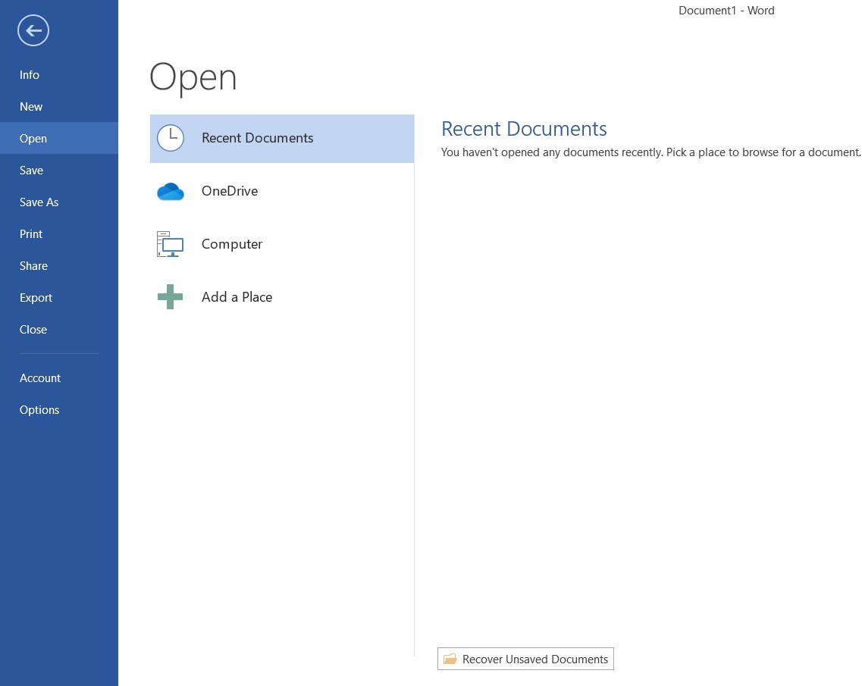This screenshot has width=862, height=686.
Task: Choose Save from the left menu
Action: (31, 171)
